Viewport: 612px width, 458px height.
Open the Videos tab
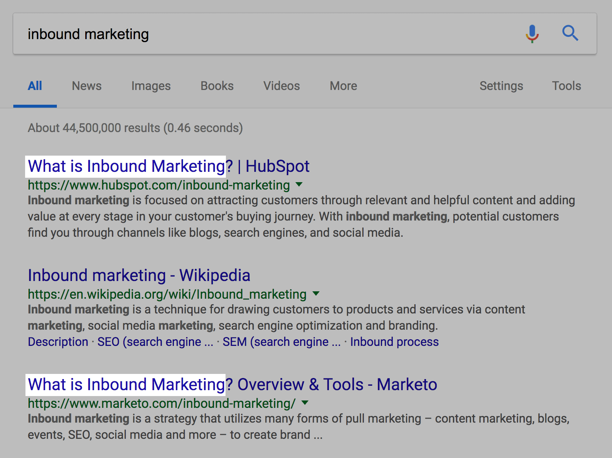(x=282, y=86)
